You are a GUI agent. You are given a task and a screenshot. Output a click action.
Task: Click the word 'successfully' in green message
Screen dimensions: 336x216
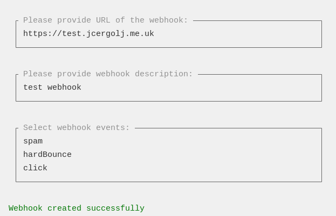point(115,208)
